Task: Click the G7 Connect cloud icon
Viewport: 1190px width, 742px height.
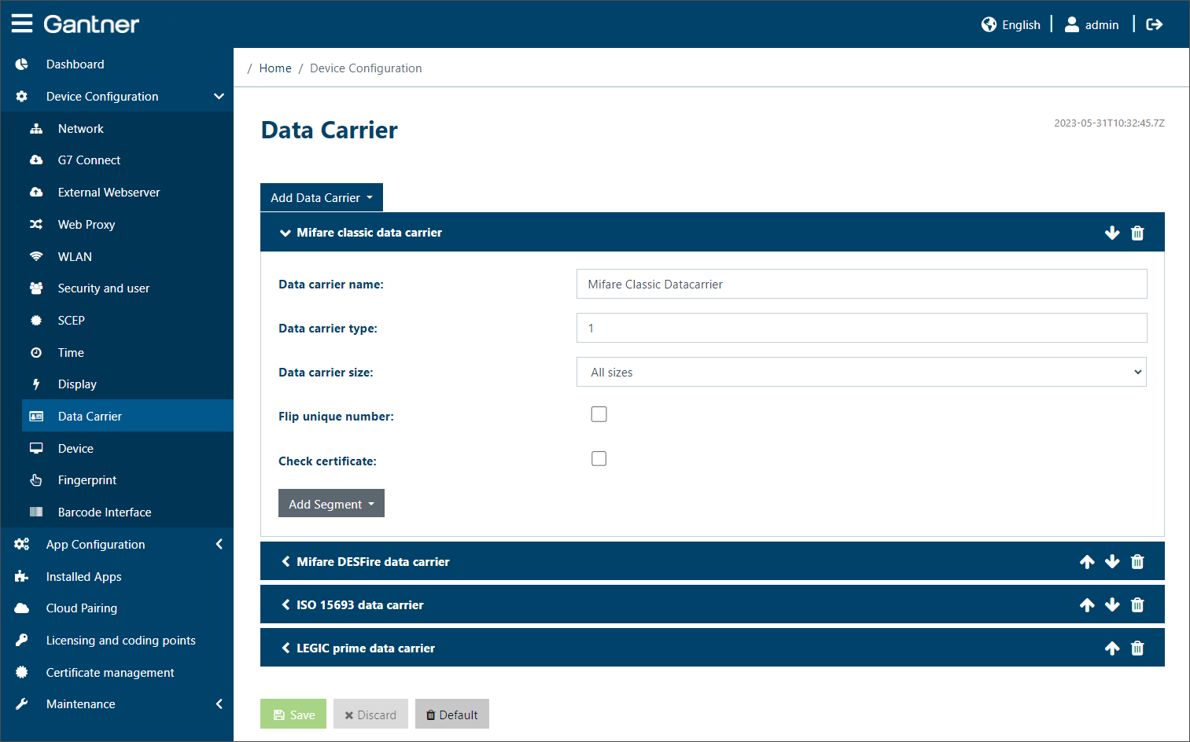Action: 36,160
